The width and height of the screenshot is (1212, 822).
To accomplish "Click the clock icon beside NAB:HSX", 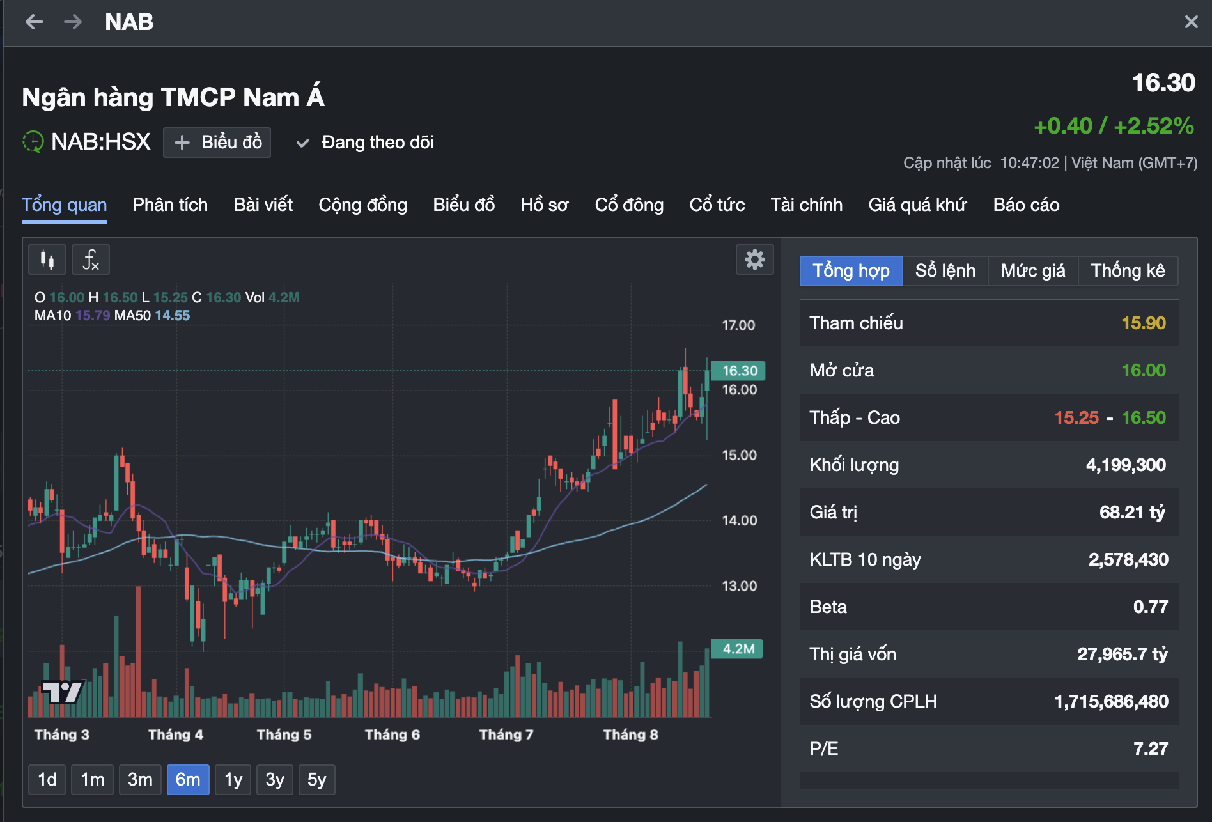I will click(x=33, y=142).
